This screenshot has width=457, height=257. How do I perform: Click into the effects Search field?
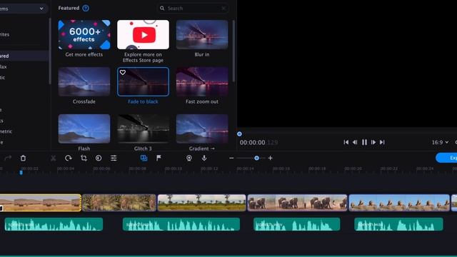pos(192,9)
